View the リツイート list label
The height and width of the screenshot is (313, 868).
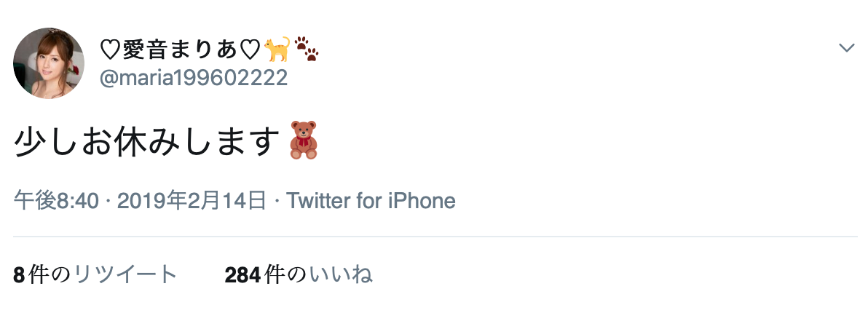click(125, 274)
